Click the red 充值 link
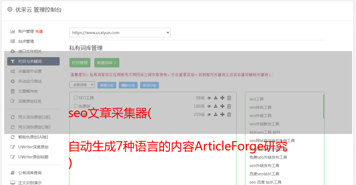 pyautogui.click(x=39, y=31)
